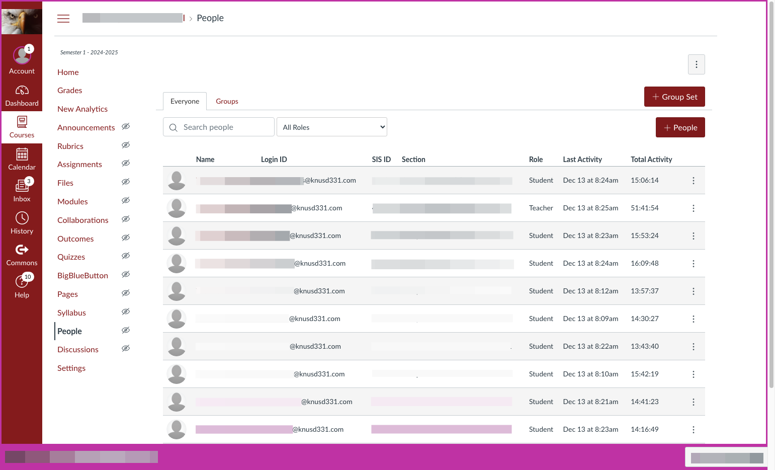Viewport: 775px width, 470px height.
Task: Click the hidden-eye icon beside Files
Action: pyautogui.click(x=126, y=182)
